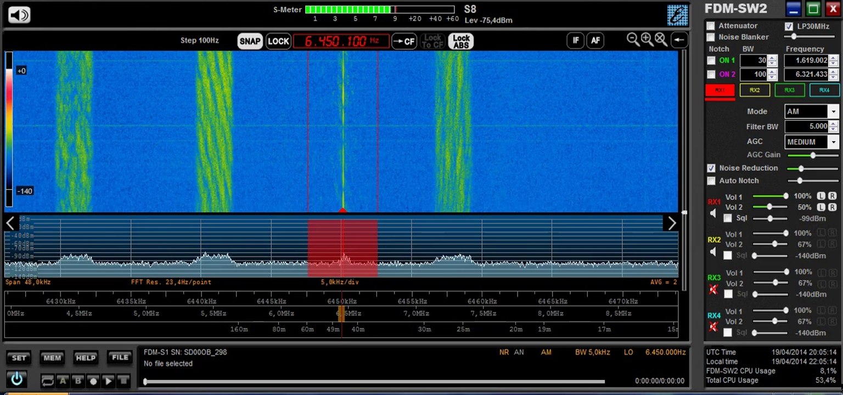This screenshot has width=843, height=395.
Task: Route RX1 Vol 1 to right channel (R)
Action: click(832, 196)
